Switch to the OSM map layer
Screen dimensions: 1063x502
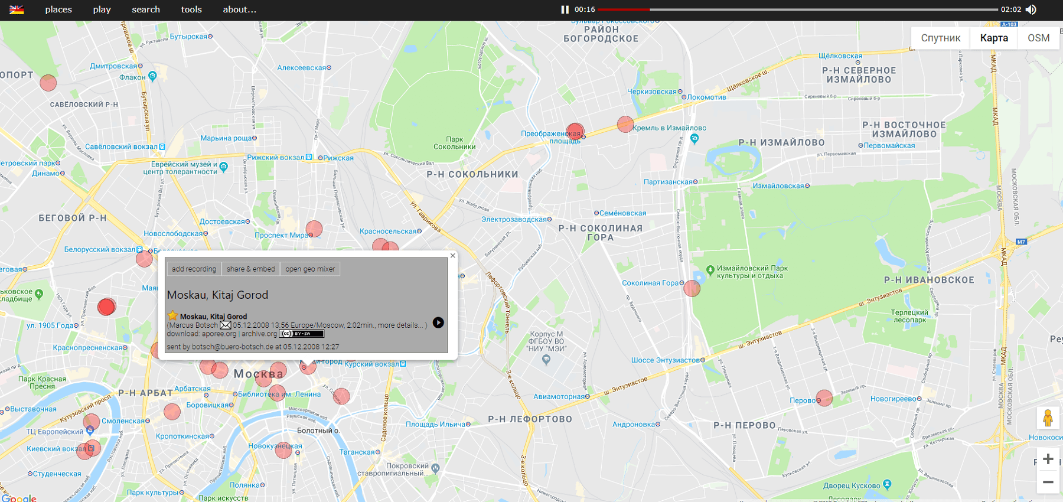[1038, 38]
